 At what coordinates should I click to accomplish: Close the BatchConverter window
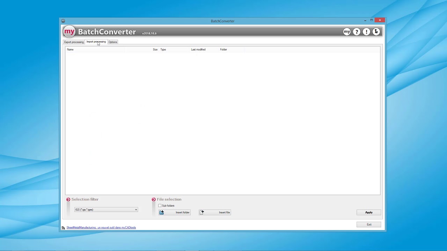pos(380,20)
